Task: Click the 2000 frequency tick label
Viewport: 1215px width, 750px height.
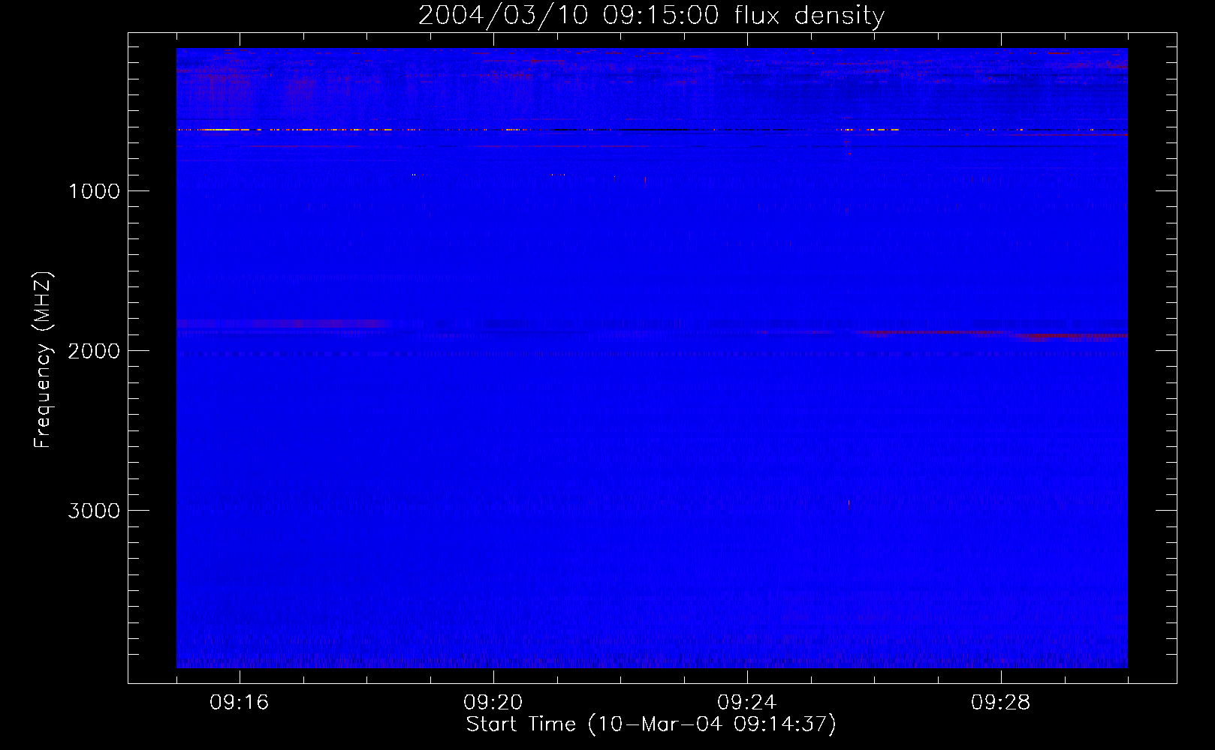Action: [94, 351]
